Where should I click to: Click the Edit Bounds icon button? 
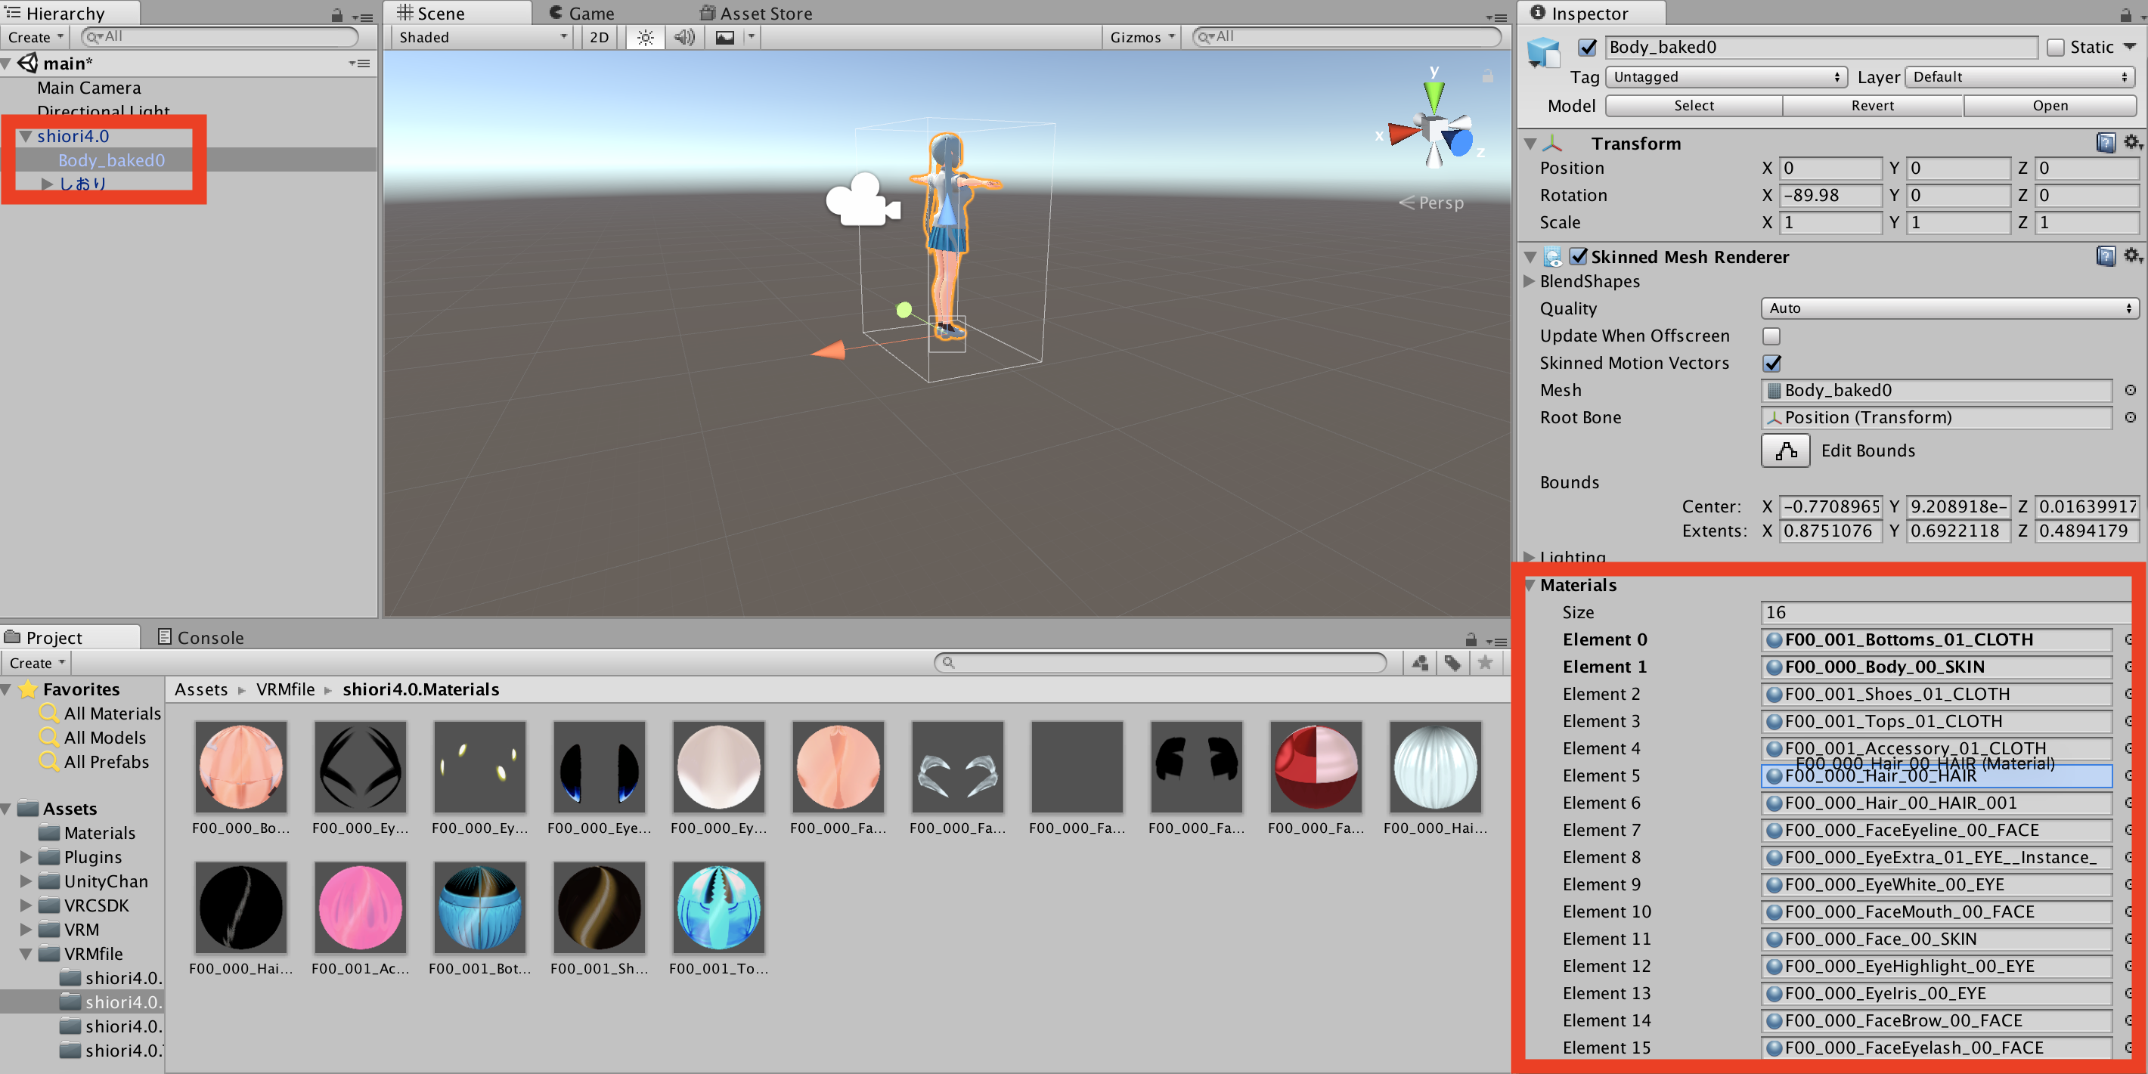[x=1784, y=450]
